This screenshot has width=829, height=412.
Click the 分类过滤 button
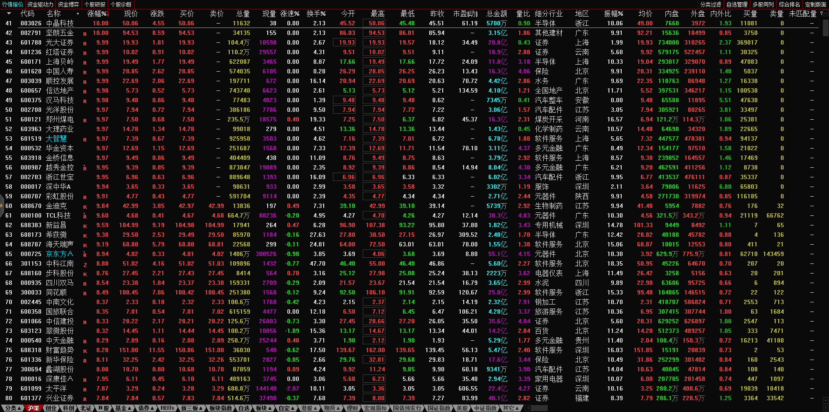710,4
